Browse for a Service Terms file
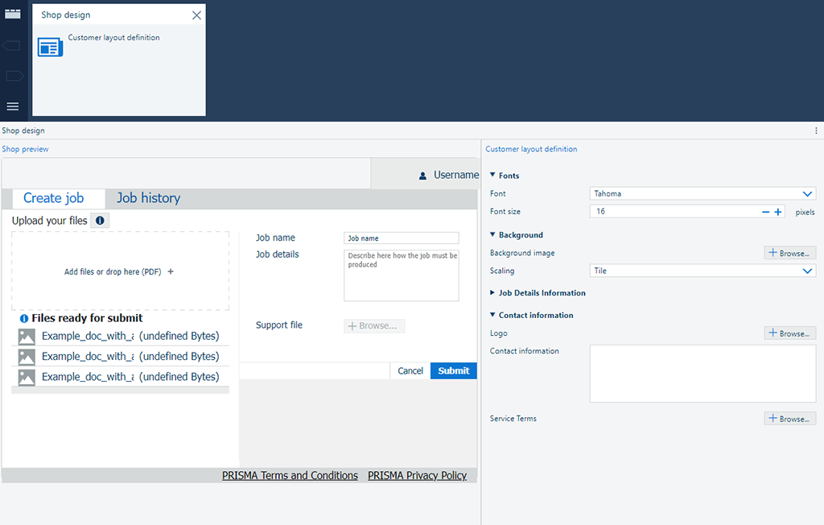The image size is (824, 525). click(790, 419)
